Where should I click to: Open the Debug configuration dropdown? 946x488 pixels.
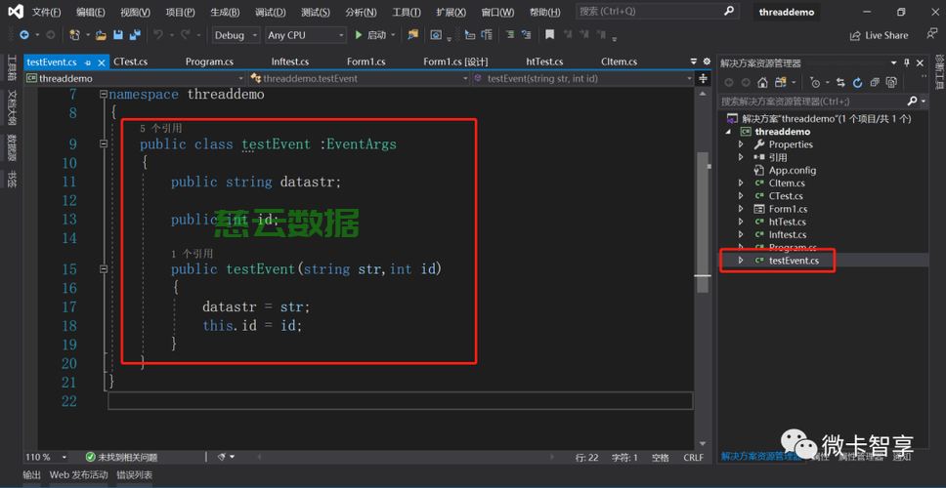(236, 35)
